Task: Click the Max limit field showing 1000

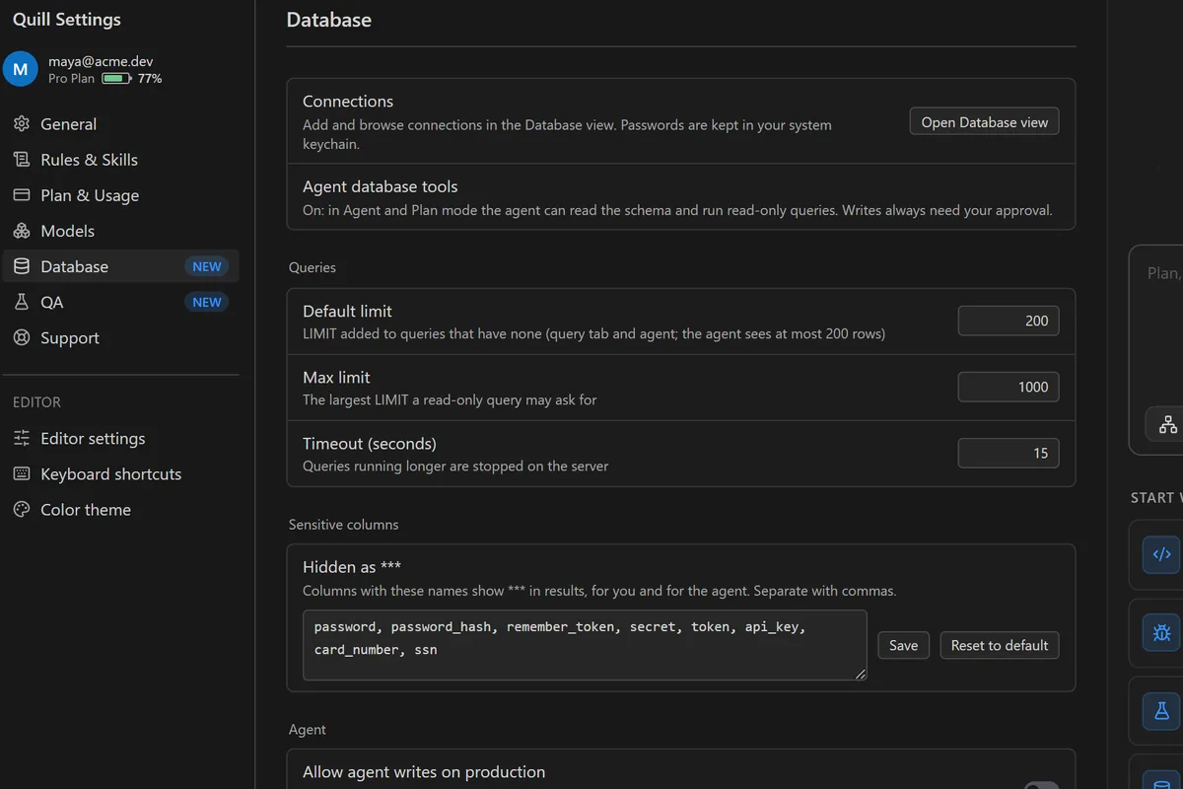Action: tap(1009, 387)
